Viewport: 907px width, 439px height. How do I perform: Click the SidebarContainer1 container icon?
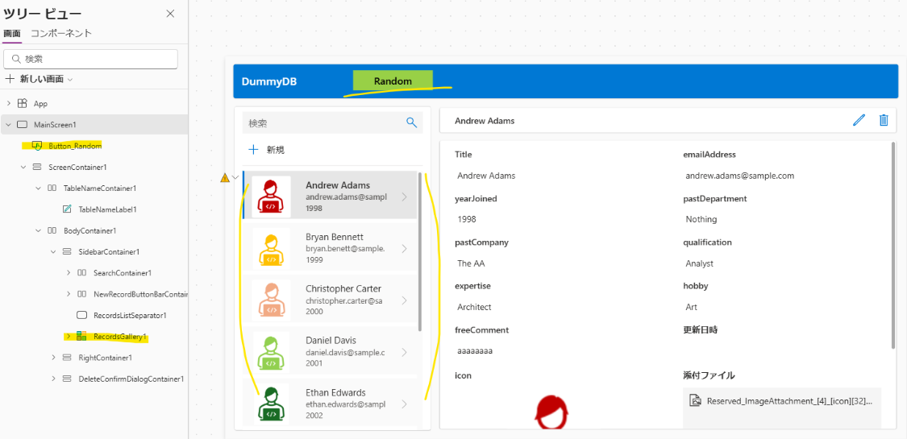(67, 252)
